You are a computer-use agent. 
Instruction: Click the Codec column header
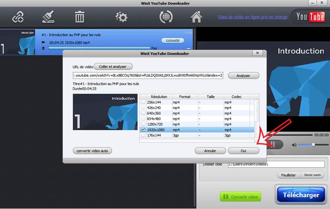tap(237, 97)
